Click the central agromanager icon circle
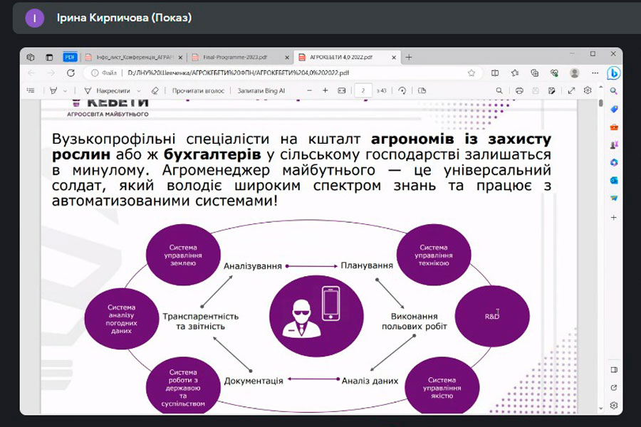 coord(316,316)
